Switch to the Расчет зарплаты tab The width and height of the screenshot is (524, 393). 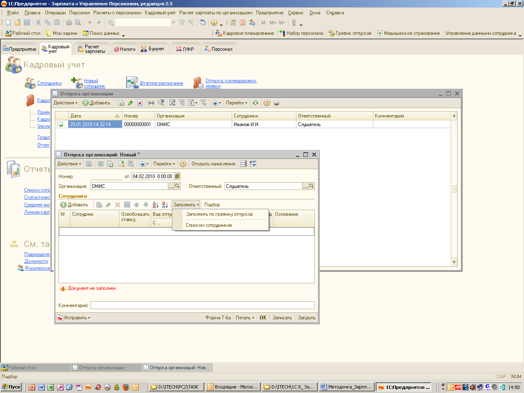91,49
